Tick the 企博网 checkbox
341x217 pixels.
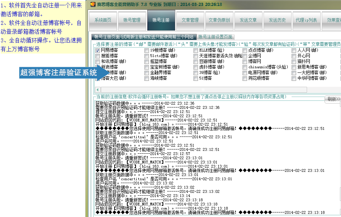245,56
